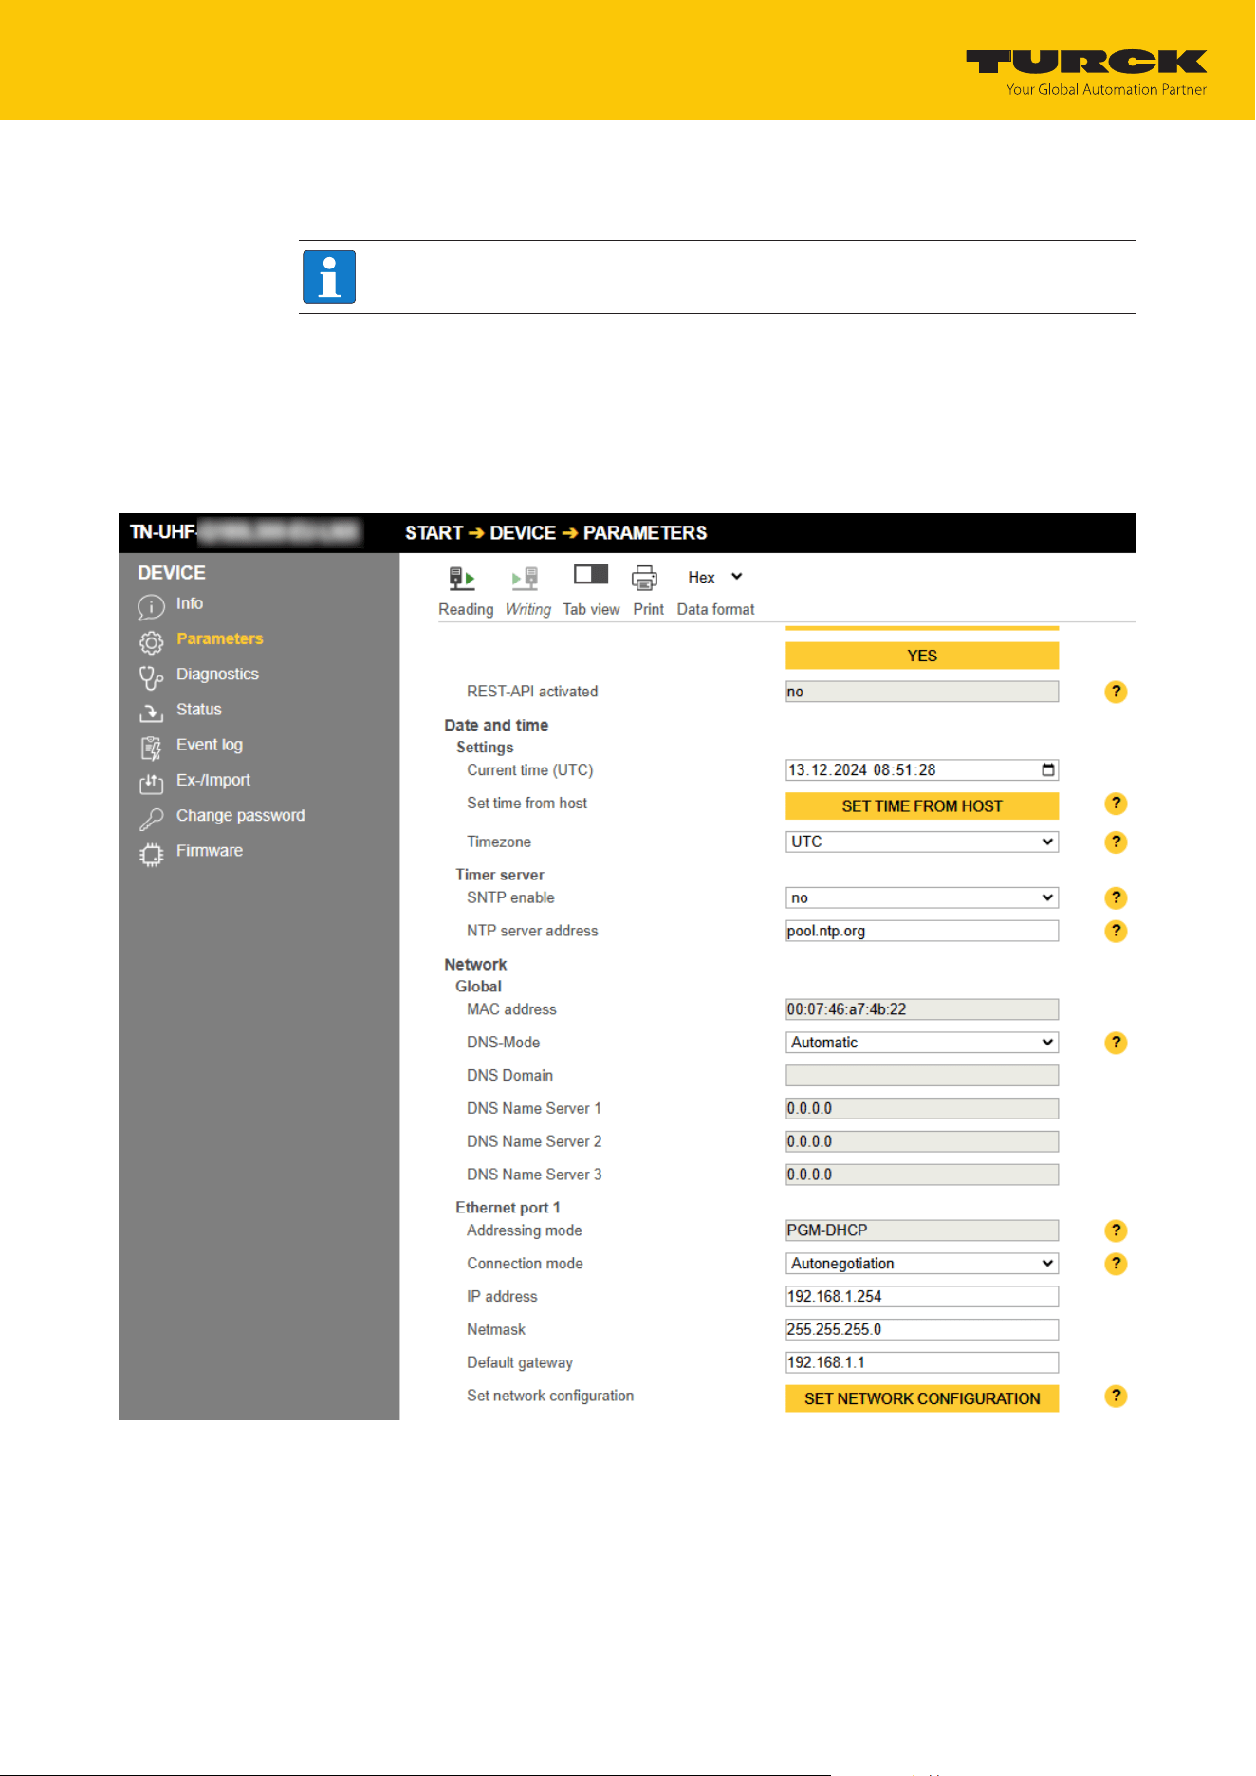1256x1776 pixels.
Task: Open the calendar picker in Current time field
Action: click(x=1048, y=769)
